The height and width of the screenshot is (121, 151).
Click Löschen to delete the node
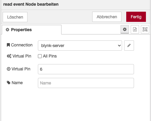click(15, 17)
